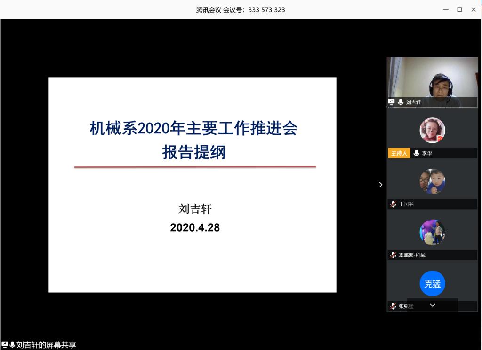Maximize the 腾讯会议 window
The width and height of the screenshot is (482, 350).
point(459,9)
